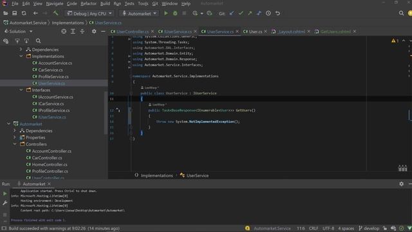Screen dimensions: 412x232
Task: Collapse all nodes in Solution explorer
Action: tap(82, 32)
